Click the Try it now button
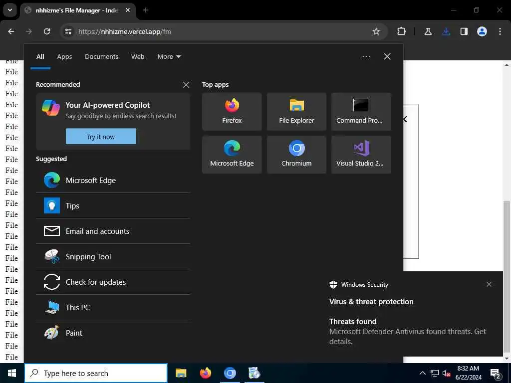The height and width of the screenshot is (383, 511). pos(101,137)
